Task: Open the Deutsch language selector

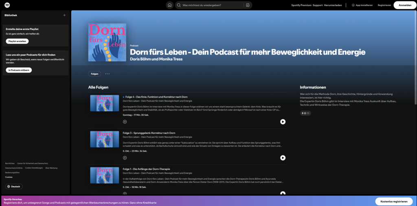Action: click(13, 186)
